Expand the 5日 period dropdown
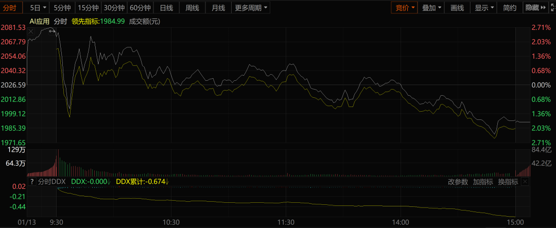556x228 pixels. point(38,8)
